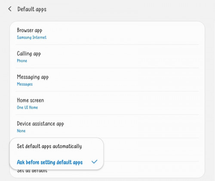The image size is (215, 181).
Task: Choose Set default apps automatically
Action: 56,146
